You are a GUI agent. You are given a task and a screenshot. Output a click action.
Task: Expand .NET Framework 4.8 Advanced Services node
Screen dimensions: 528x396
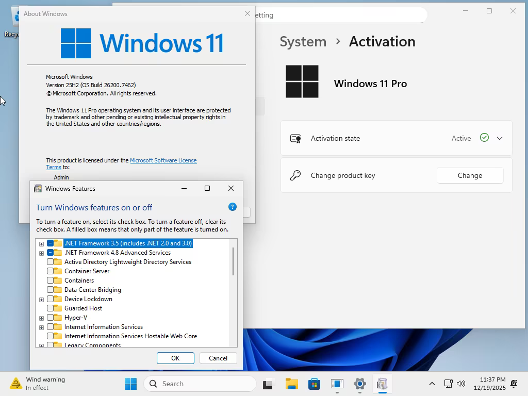click(x=41, y=253)
